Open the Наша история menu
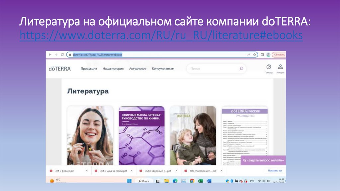Screen dimensions: 340x191 coord(113,69)
